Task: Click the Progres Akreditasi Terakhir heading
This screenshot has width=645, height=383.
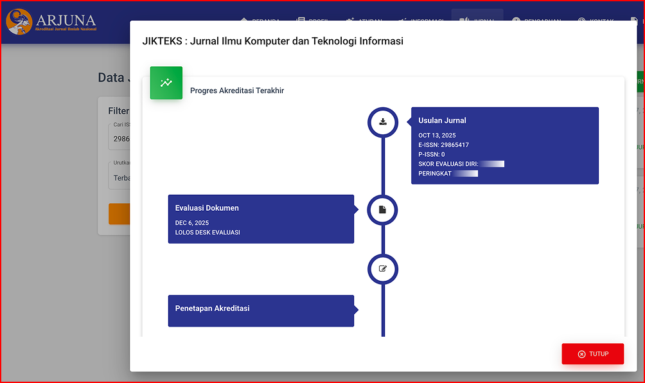Action: 237,91
